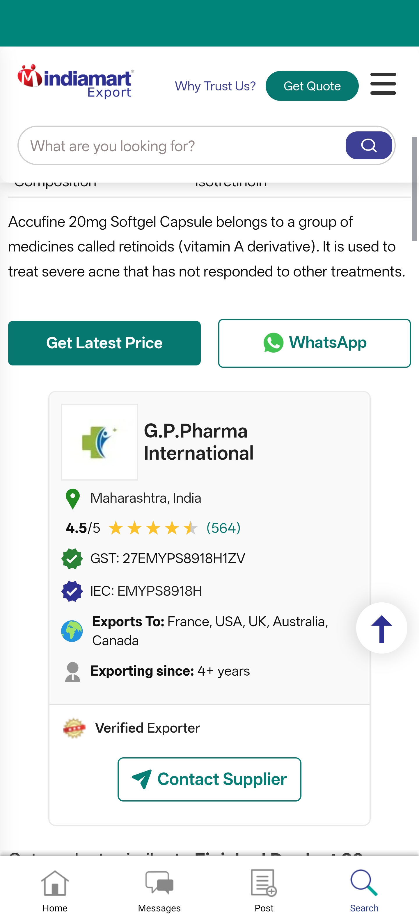Screen dimensions: 419x921
Task: Tap the Verified Exporter seal icon
Action: pyautogui.click(x=74, y=728)
